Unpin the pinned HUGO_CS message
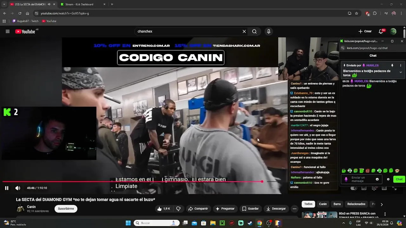406x228 pixels. [x=392, y=66]
